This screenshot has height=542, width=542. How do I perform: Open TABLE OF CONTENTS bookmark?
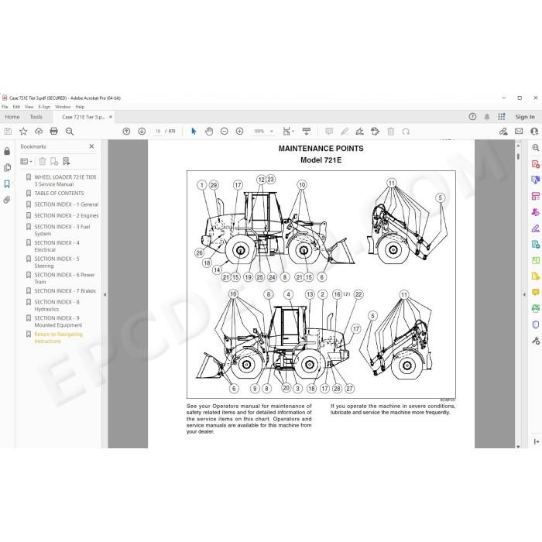pyautogui.click(x=59, y=194)
